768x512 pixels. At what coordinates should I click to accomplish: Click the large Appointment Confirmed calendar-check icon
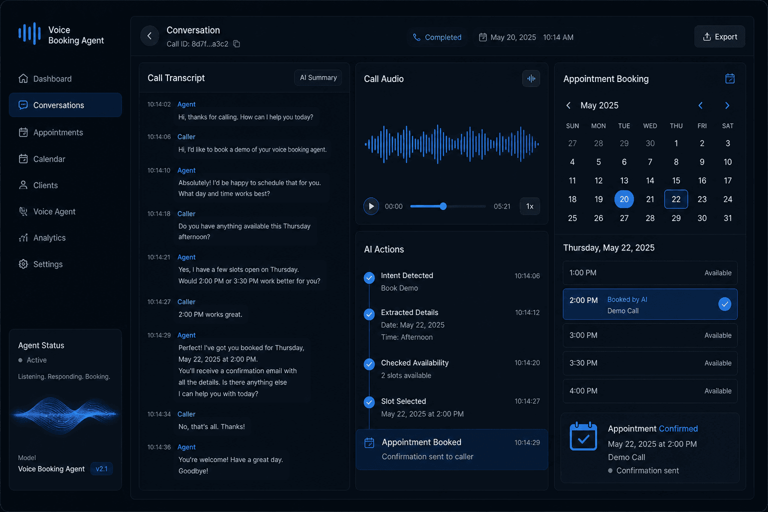[x=583, y=436]
